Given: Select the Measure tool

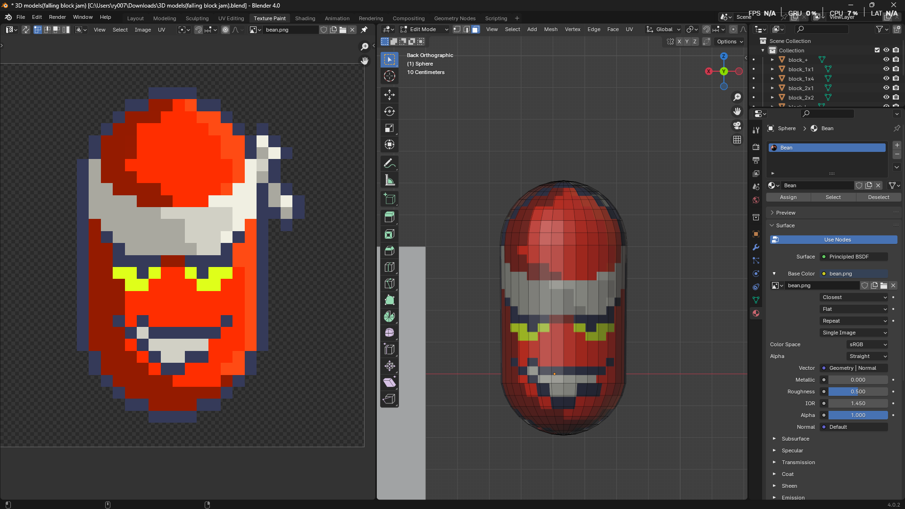Looking at the screenshot, I should 389,180.
